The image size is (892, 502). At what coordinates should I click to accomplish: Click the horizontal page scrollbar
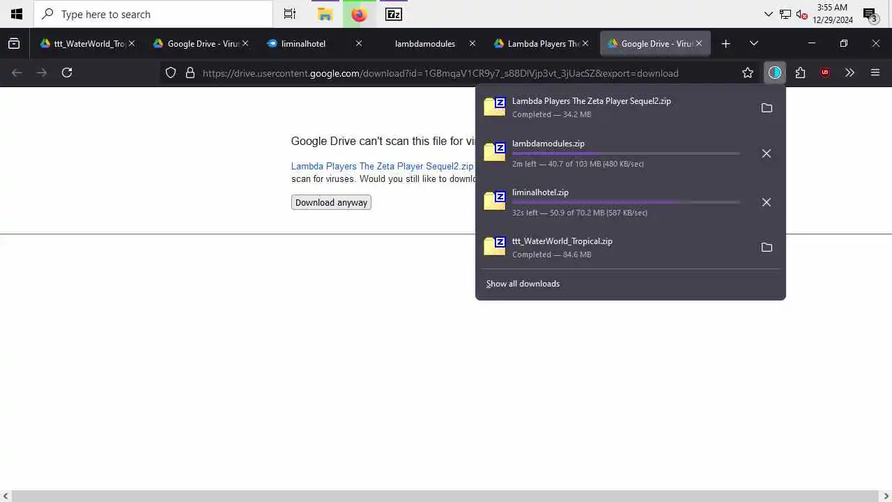(x=446, y=496)
